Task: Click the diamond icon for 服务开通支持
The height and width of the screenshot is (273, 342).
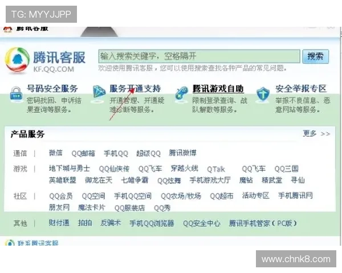Action: click(99, 94)
